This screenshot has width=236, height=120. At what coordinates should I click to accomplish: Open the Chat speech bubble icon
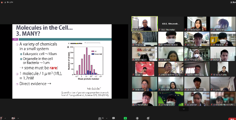[x=113, y=118]
